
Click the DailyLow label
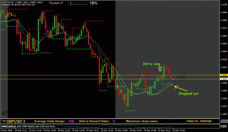tap(192, 121)
